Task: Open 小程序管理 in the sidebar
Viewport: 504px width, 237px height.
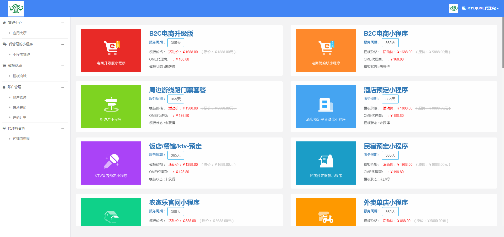Action: click(21, 54)
